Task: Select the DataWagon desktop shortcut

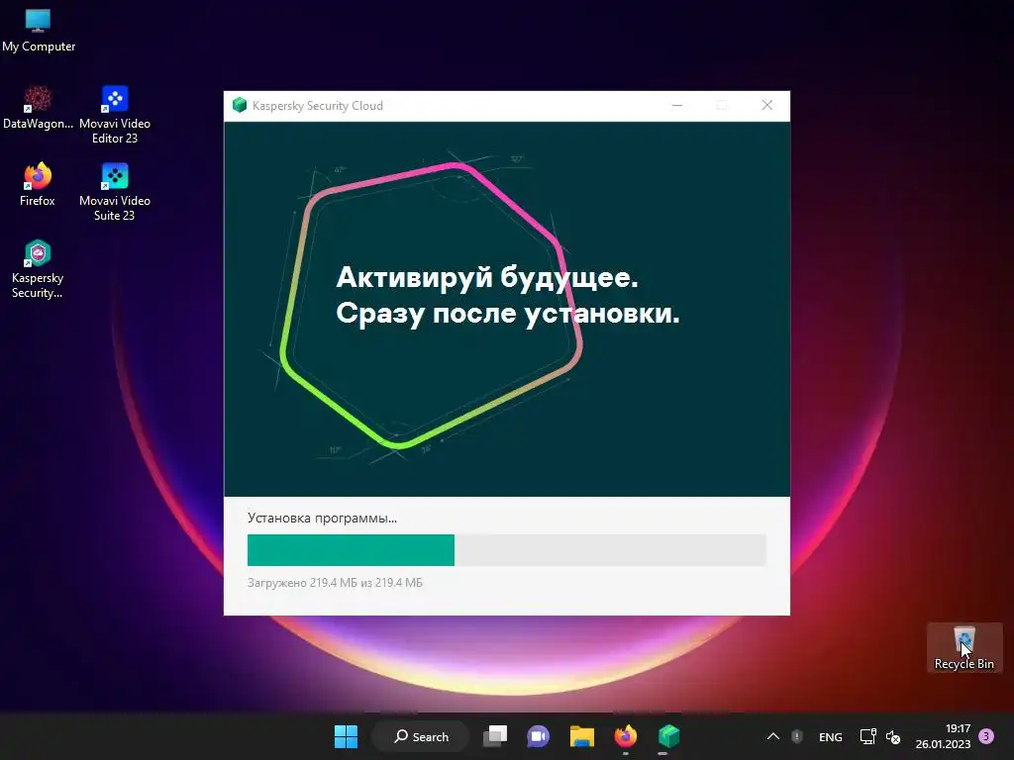Action: pyautogui.click(x=38, y=108)
